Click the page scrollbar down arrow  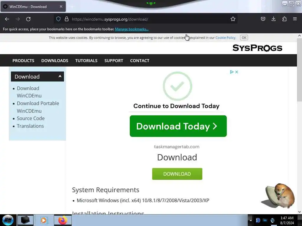pyautogui.click(x=299, y=212)
